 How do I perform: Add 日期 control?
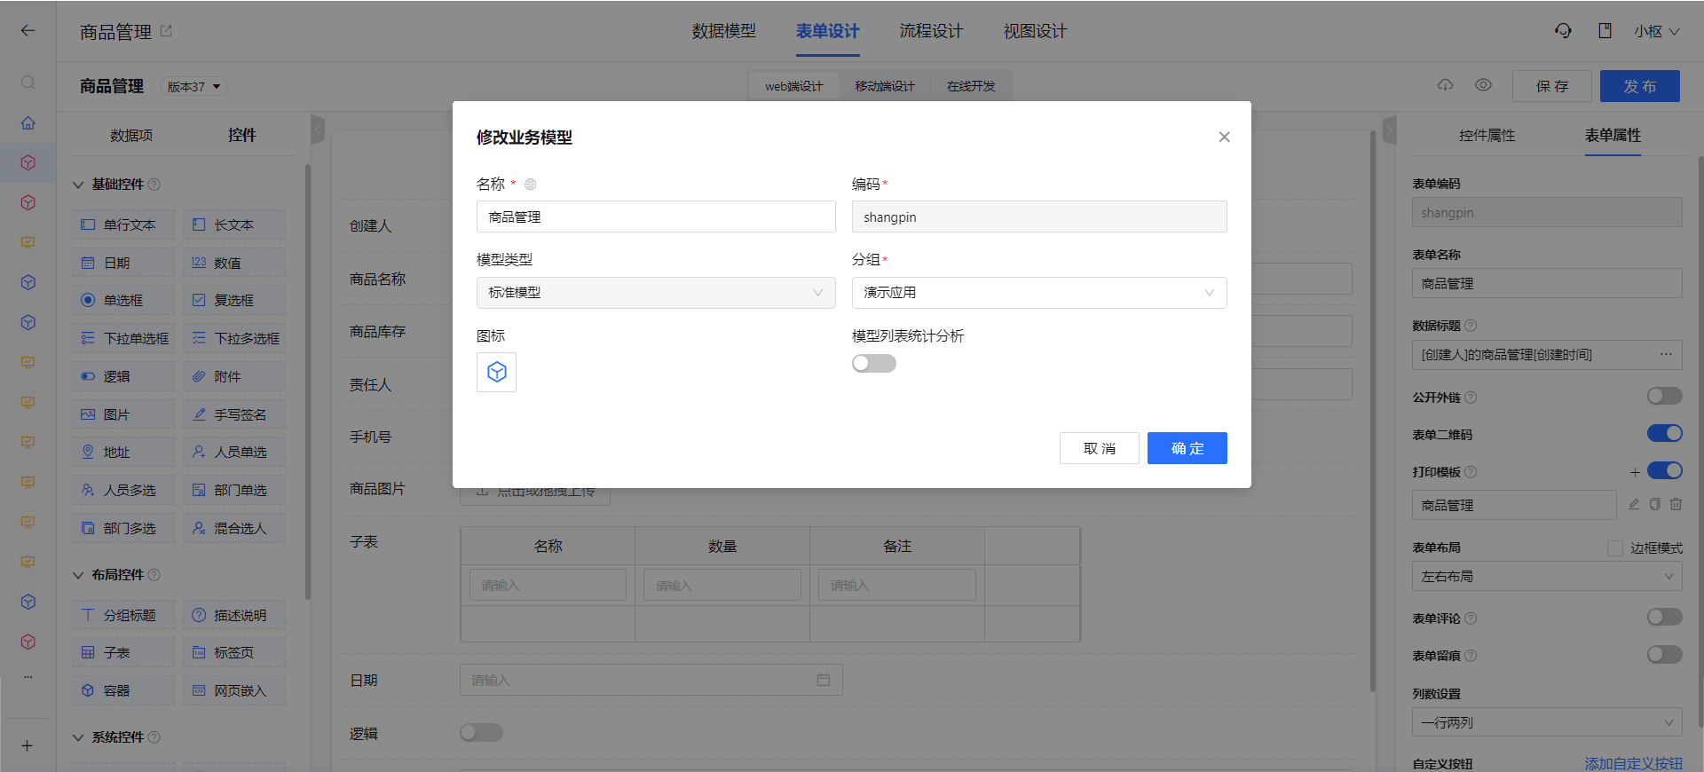pyautogui.click(x=123, y=263)
